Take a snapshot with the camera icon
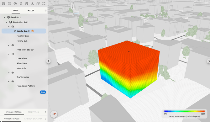The width and height of the screenshot is (210, 122). coord(9,4)
